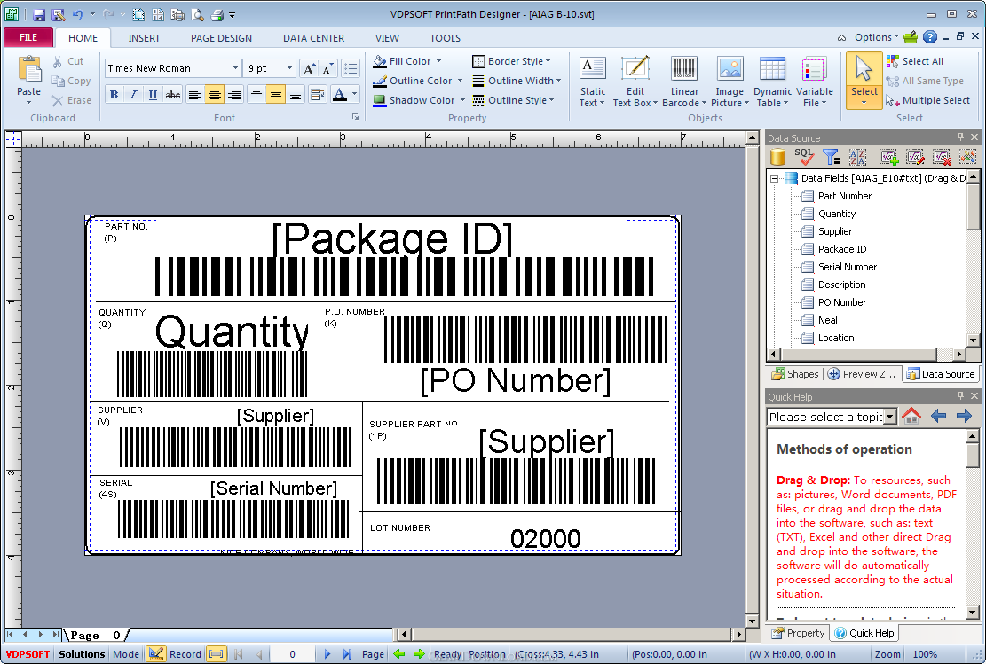Click the Print icon in quick access toolbar
This screenshot has width=986, height=664.
click(x=217, y=14)
